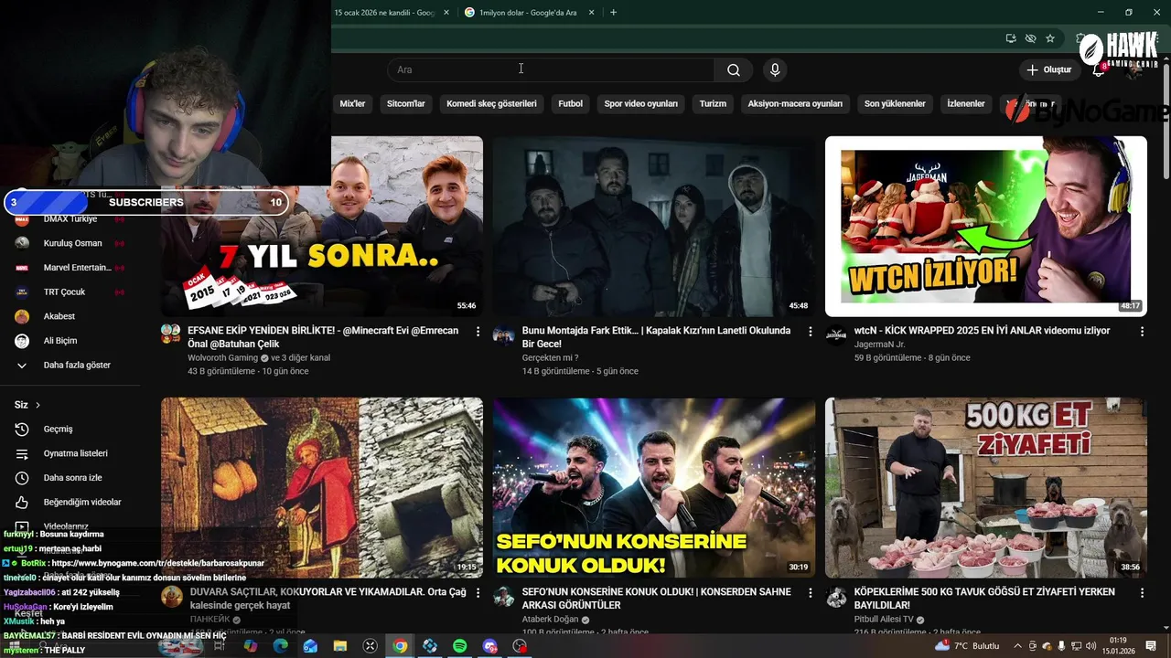Open Spotify from the taskbar
Viewport: 1171px width, 658px height.
(460, 646)
